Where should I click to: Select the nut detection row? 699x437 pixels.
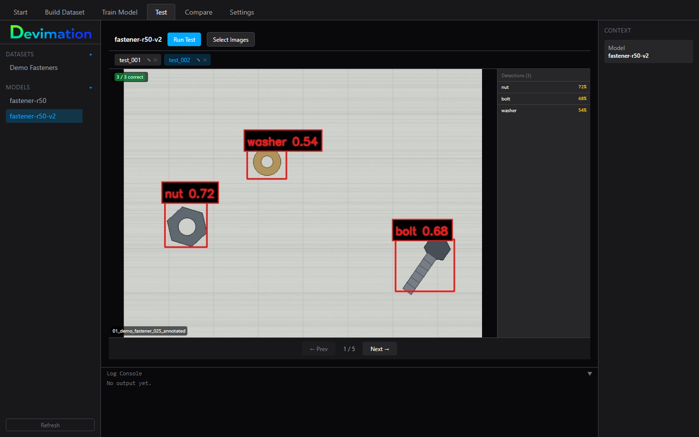pyautogui.click(x=544, y=87)
